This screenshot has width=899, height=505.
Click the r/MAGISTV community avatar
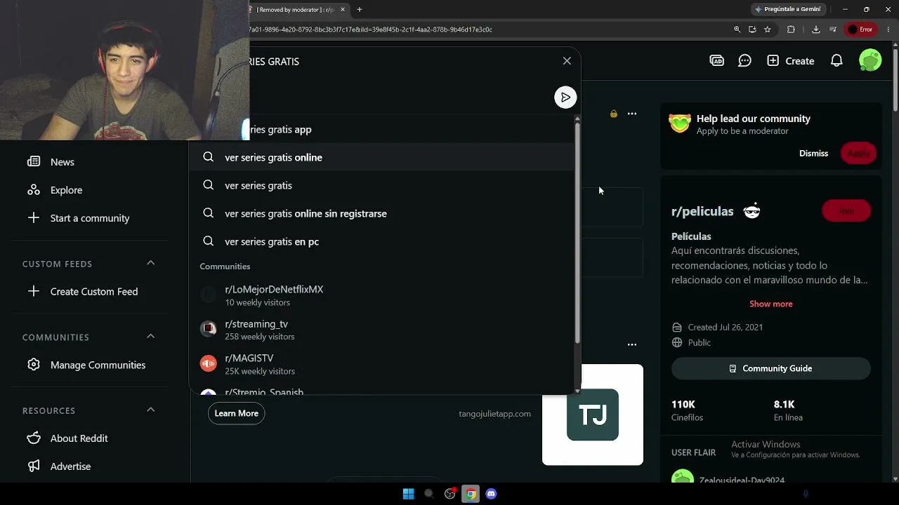point(208,363)
